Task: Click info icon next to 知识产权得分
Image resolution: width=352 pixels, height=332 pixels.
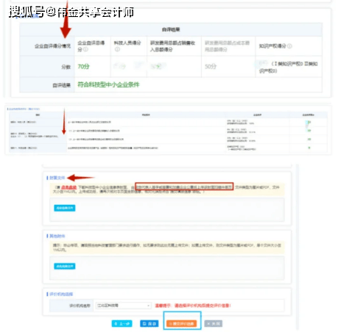Action: tap(289, 46)
